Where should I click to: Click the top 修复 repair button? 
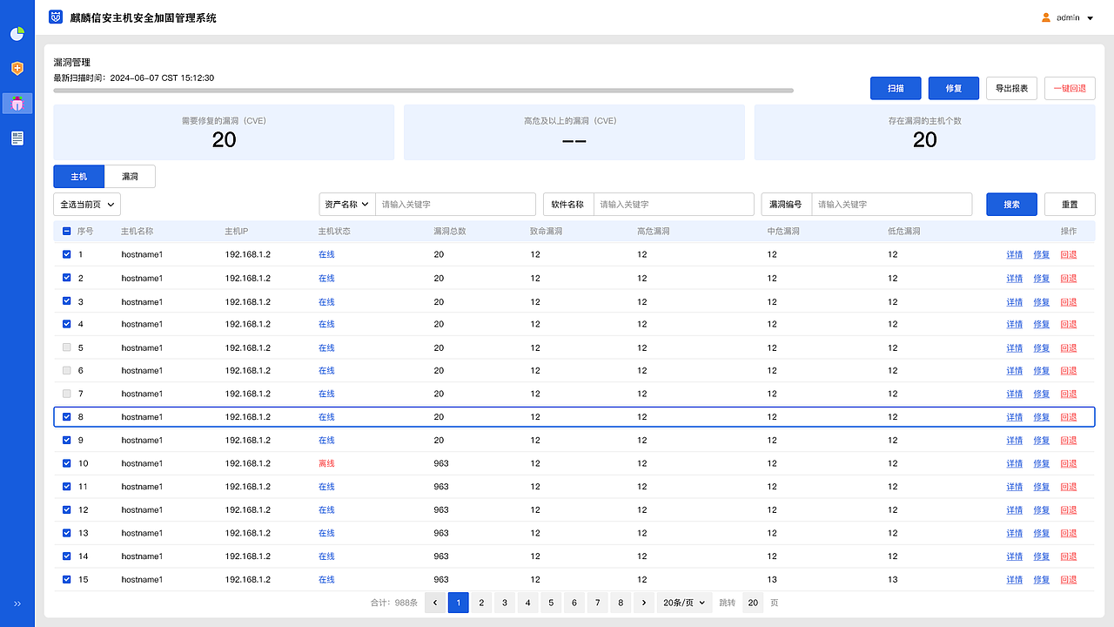[x=954, y=88]
